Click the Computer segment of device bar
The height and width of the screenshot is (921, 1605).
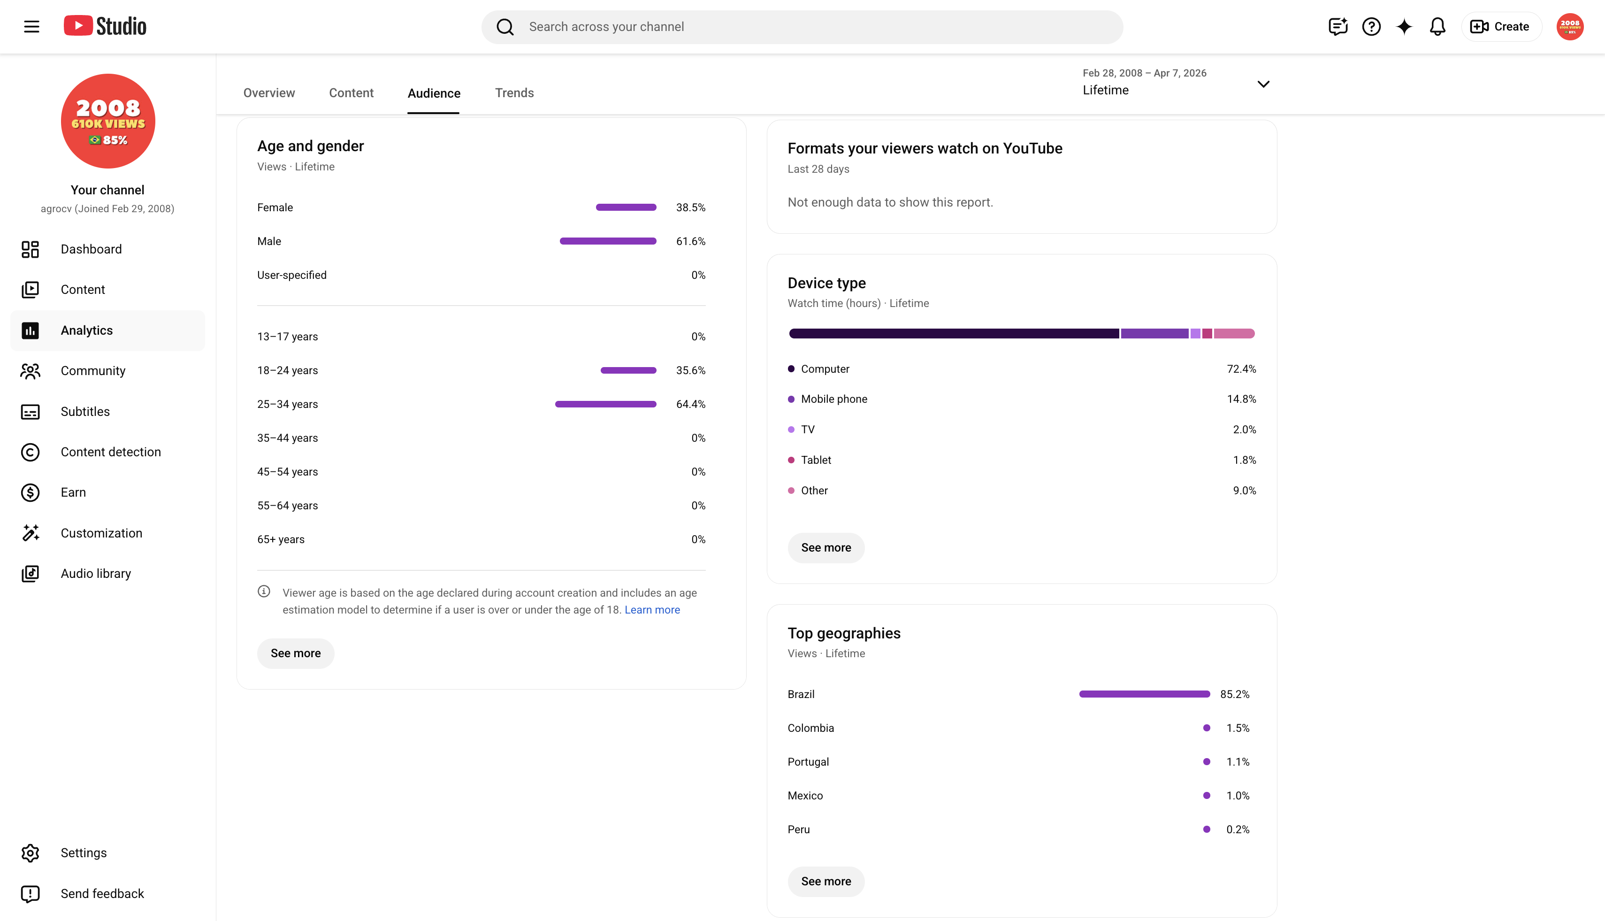(954, 333)
